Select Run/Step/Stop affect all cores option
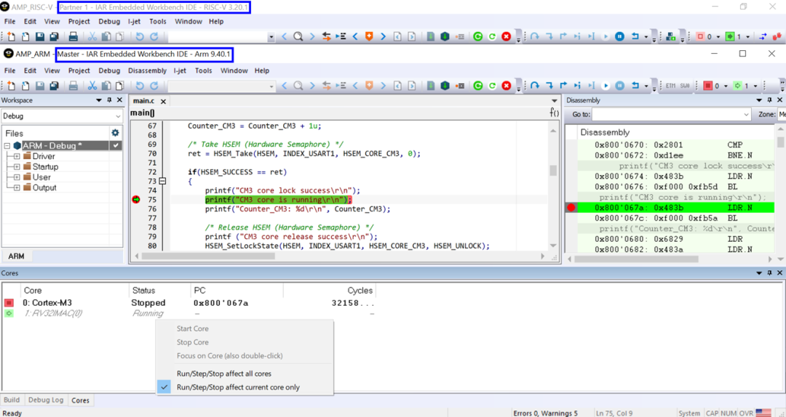 224,373
